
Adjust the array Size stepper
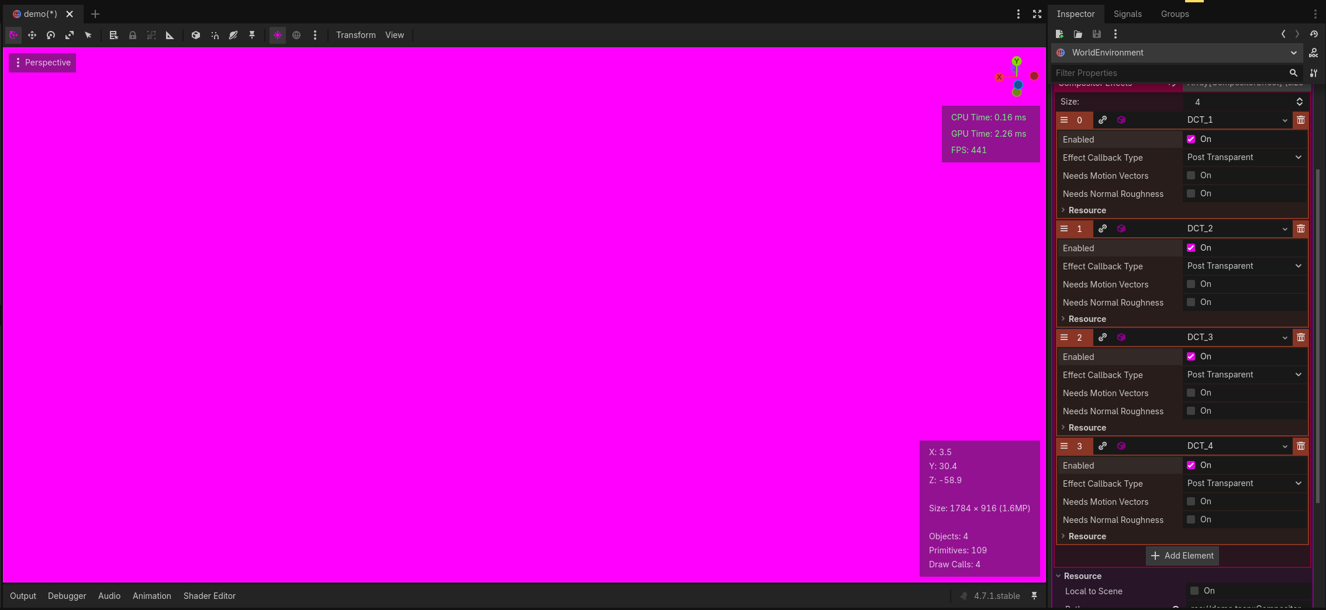[x=1300, y=102]
